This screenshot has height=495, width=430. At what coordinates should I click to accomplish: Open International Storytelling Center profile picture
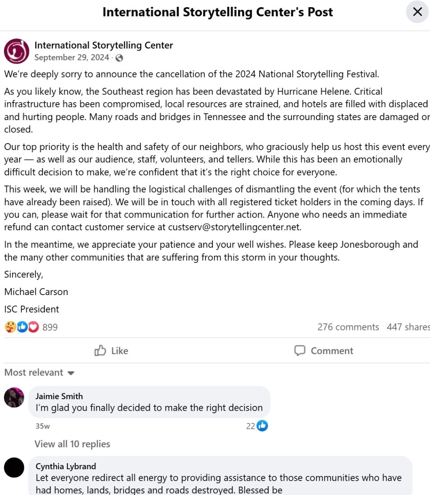point(17,51)
